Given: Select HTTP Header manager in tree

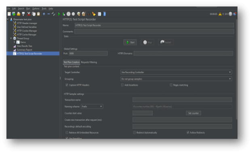Looking at the screenshot, I should [27, 23].
